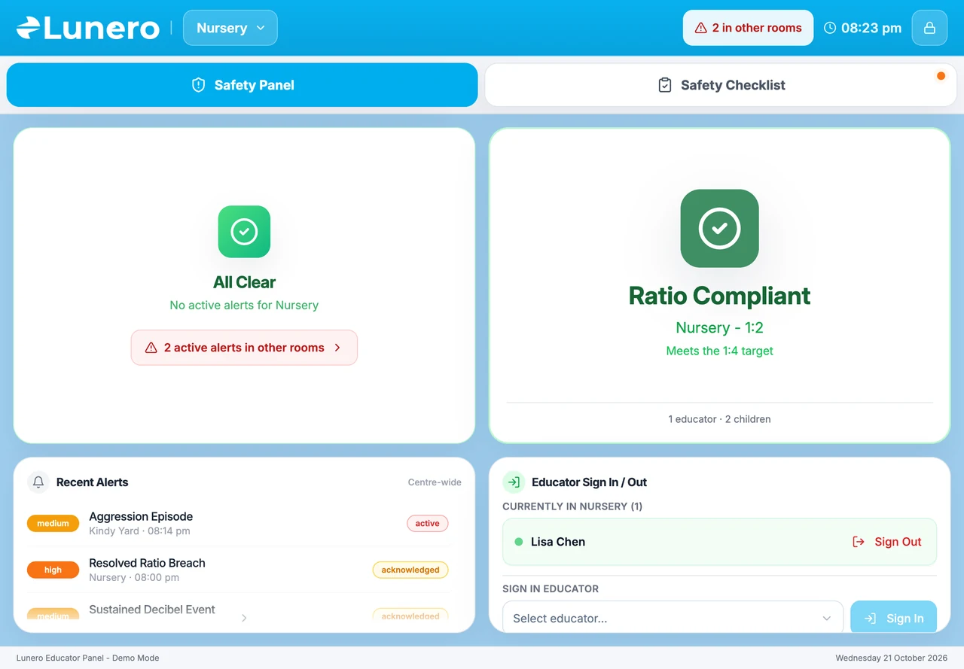The height and width of the screenshot is (669, 964).
Task: Open the Resolved Ratio Breach alert
Action: point(238,570)
